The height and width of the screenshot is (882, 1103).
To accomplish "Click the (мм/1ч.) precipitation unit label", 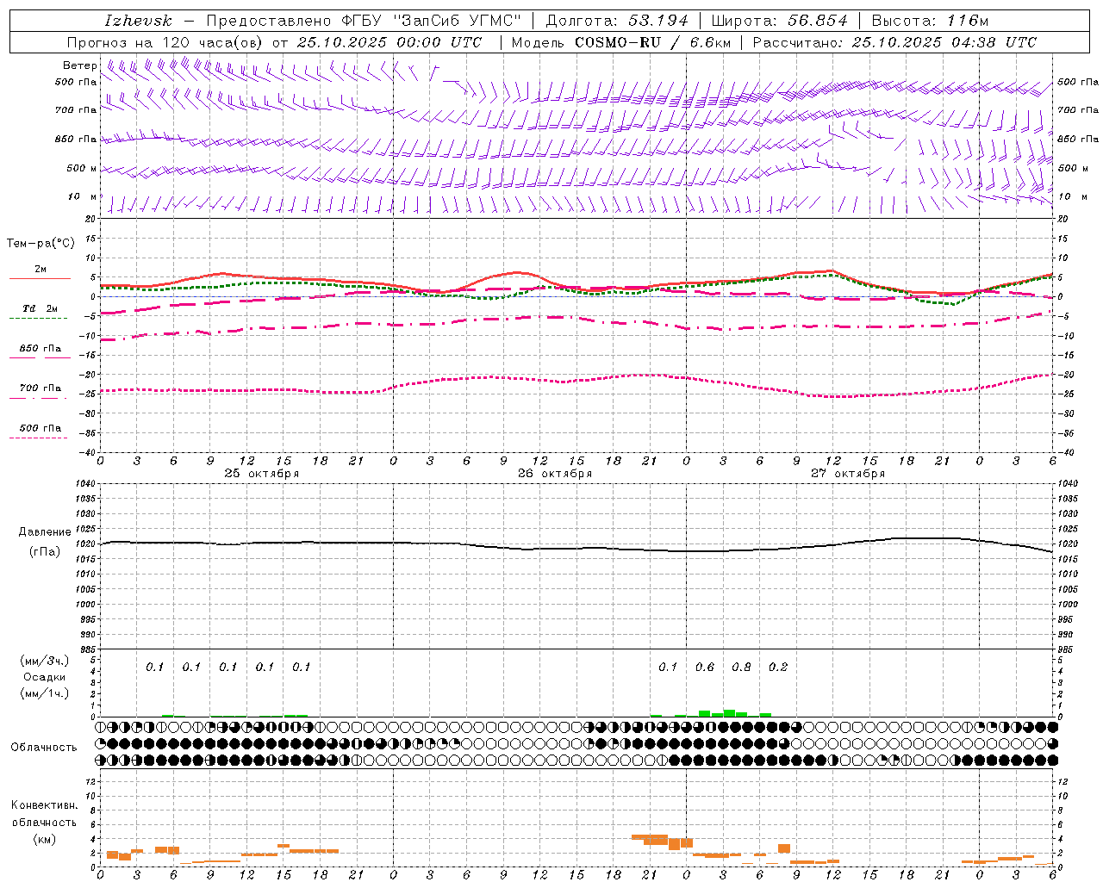I will tap(45, 693).
